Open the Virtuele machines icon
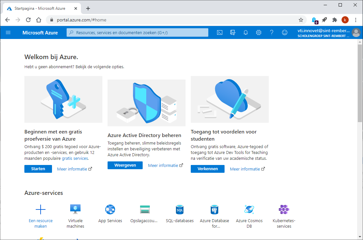The image size is (363, 240). (75, 209)
